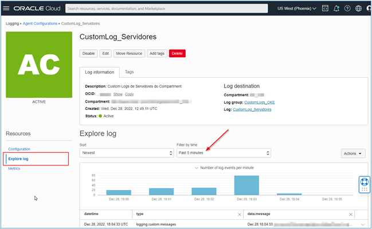This screenshot has width=372, height=229.
Task: Collapse the Number of log events chart
Action: (197, 168)
